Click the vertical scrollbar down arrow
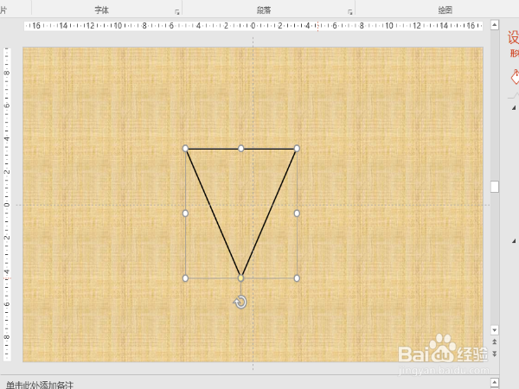Image resolution: width=519 pixels, height=389 pixels. [495, 330]
